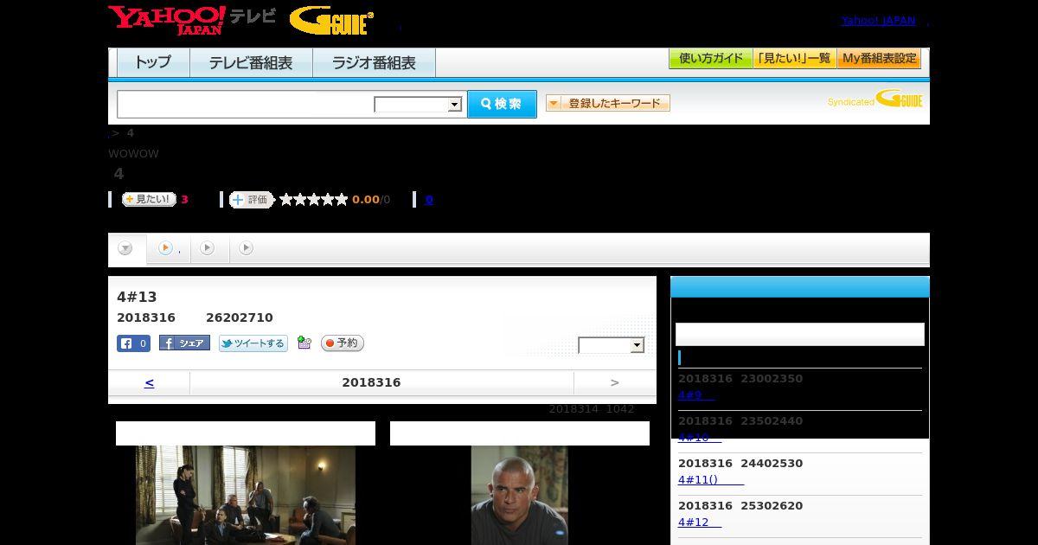Rate with the third star
Viewport: 1038px width, 545px height.
click(314, 200)
